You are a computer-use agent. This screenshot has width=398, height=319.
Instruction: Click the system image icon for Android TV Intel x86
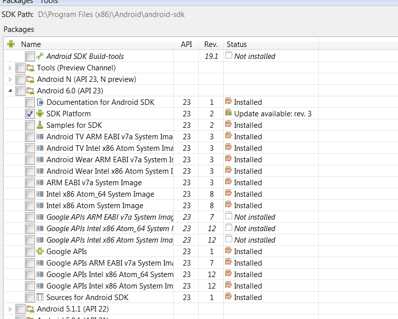coord(40,148)
